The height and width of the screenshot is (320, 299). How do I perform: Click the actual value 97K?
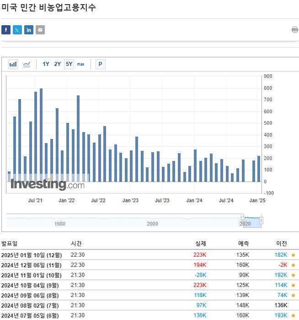pos(201,305)
